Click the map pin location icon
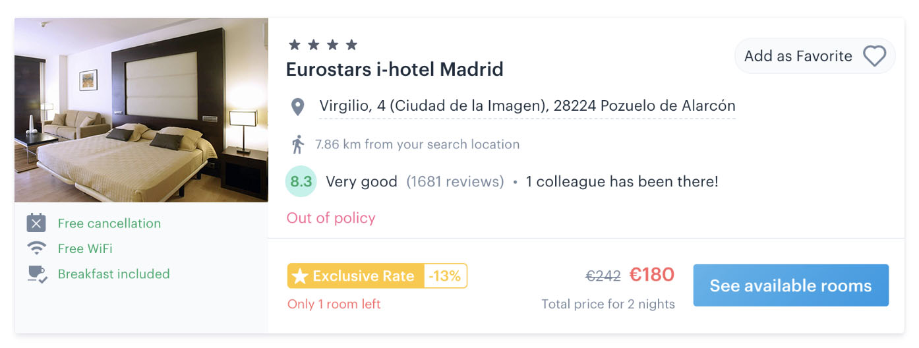 click(x=298, y=107)
